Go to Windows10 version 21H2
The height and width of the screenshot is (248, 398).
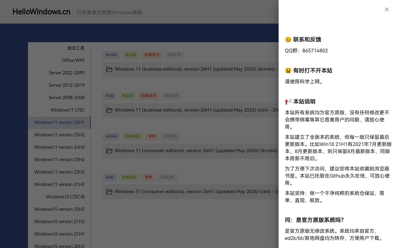(59, 222)
